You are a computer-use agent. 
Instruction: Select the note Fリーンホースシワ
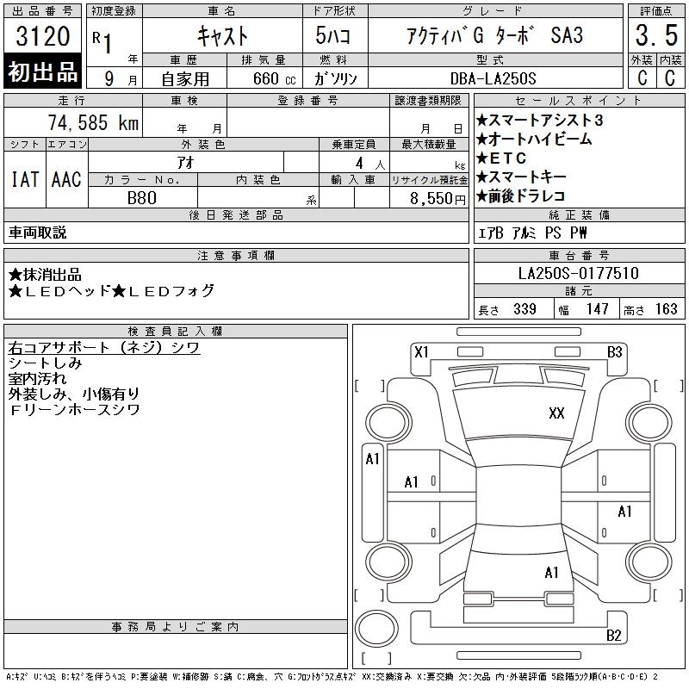(74, 410)
